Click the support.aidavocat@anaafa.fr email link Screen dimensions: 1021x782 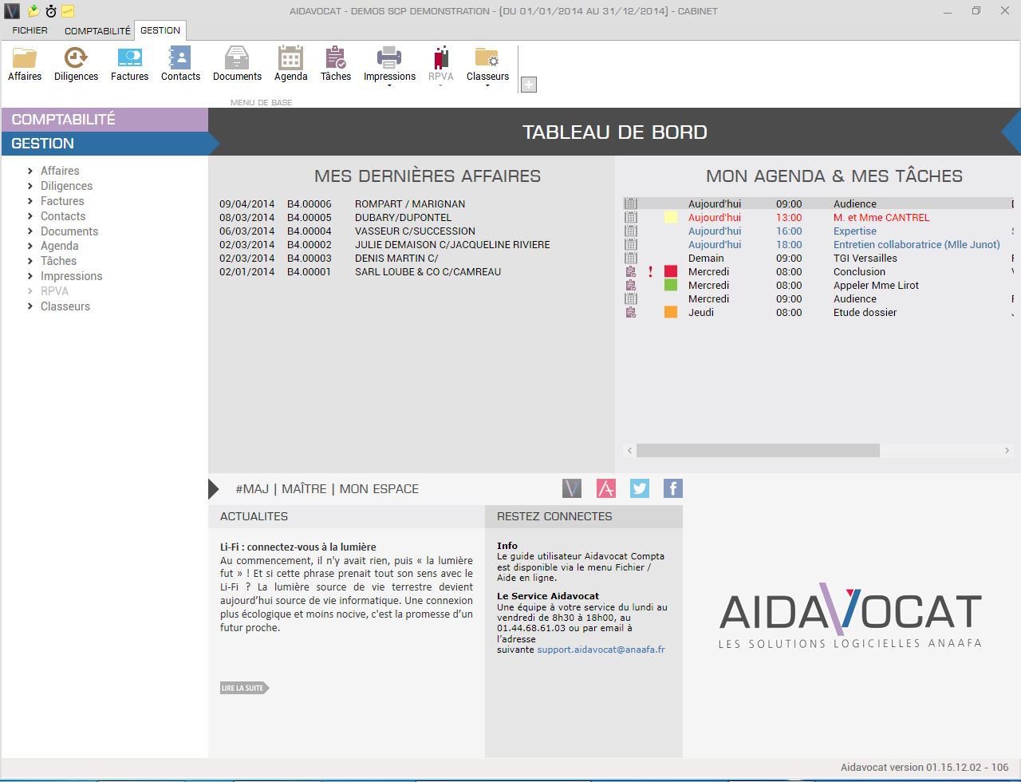click(601, 650)
